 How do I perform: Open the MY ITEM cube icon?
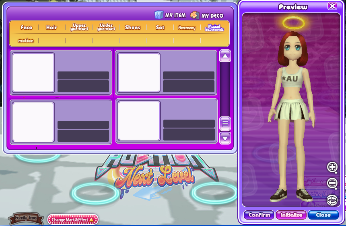pos(159,15)
